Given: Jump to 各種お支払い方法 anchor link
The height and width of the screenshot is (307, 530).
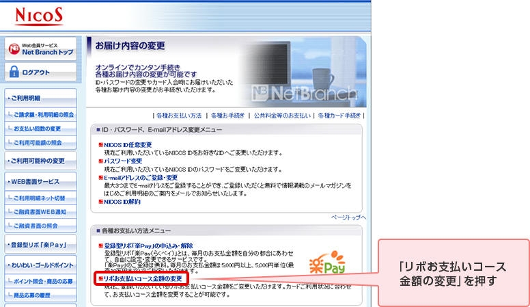Looking at the screenshot, I should coord(179,116).
